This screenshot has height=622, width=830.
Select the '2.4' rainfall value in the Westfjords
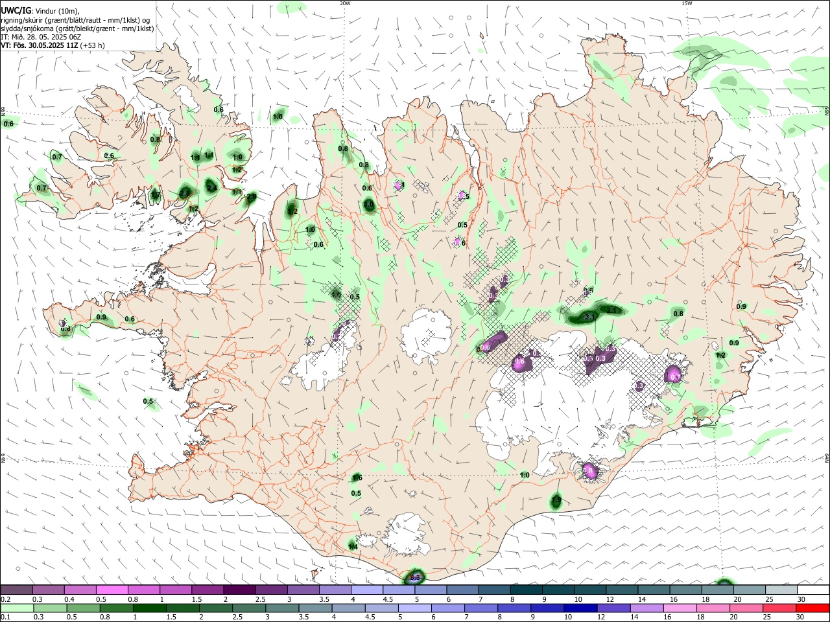212,187
